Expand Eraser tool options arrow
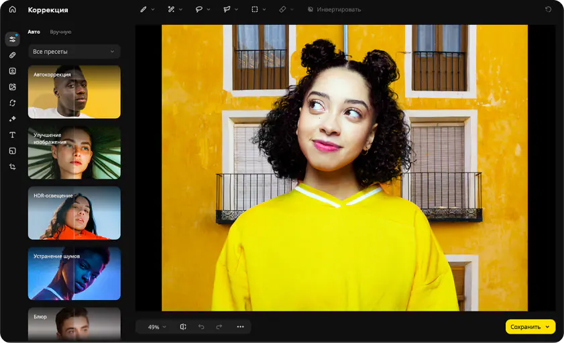The height and width of the screenshot is (343, 564). pyautogui.click(x=292, y=9)
